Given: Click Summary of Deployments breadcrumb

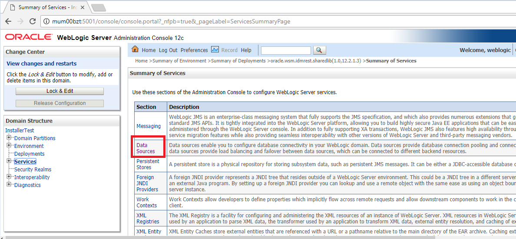Looking at the screenshot, I should (x=238, y=61).
